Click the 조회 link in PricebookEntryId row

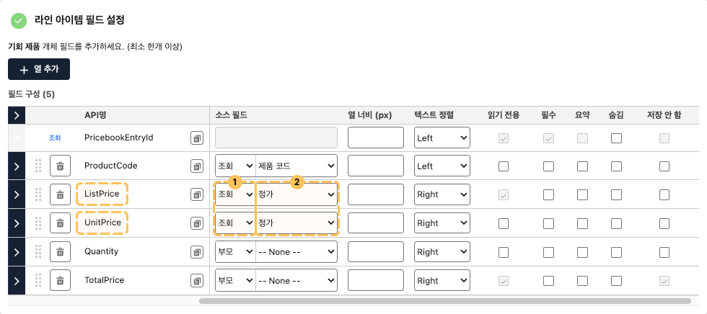55,138
